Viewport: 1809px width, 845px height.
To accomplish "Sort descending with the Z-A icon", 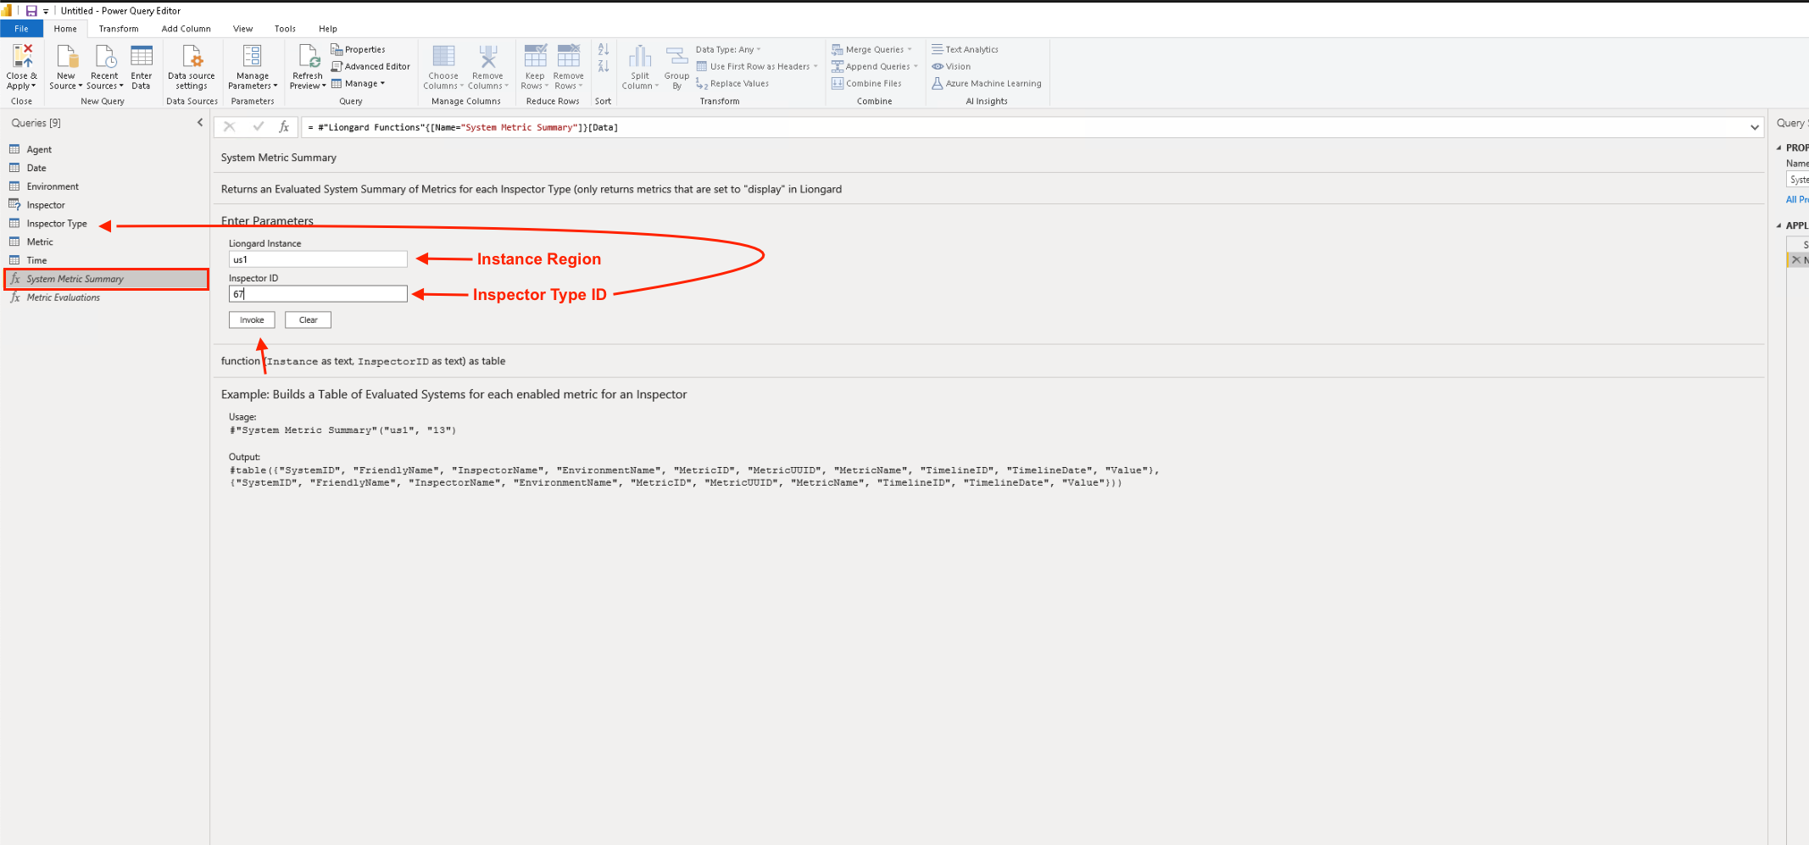I will 604,66.
